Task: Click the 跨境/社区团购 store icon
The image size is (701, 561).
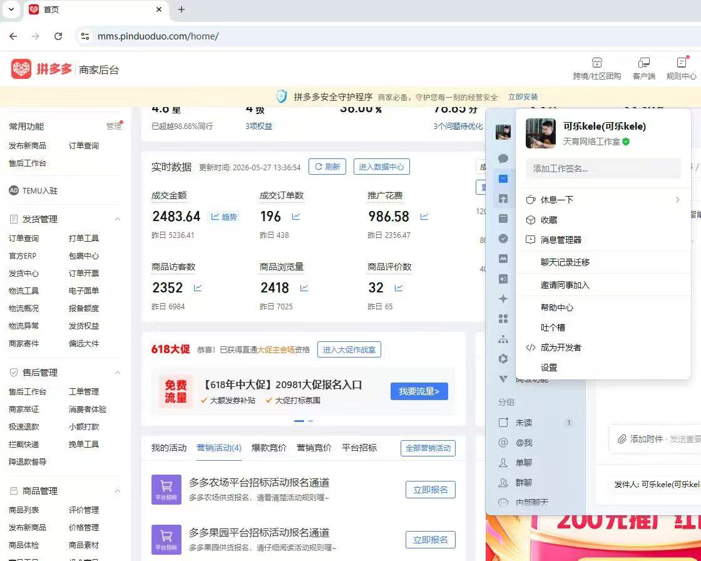Action: (597, 63)
